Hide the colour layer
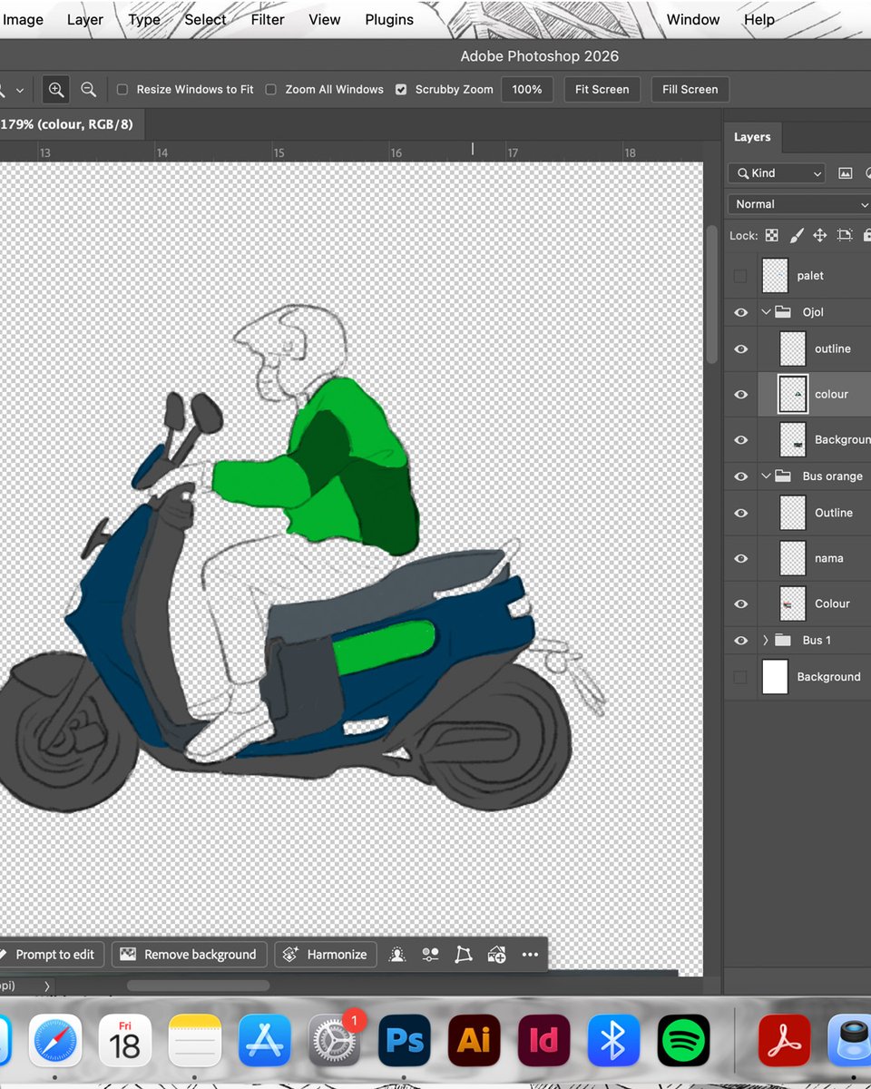Screen dimensions: 871x1089 (x=740, y=394)
